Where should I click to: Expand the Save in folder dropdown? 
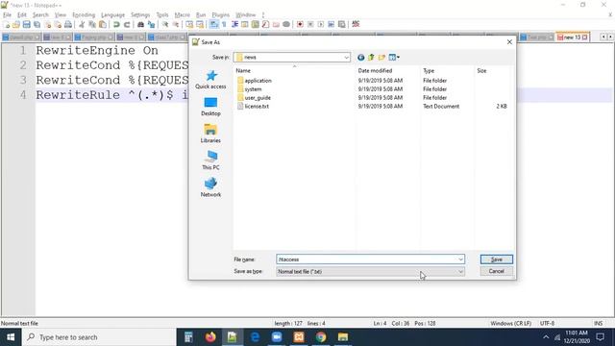coord(346,58)
